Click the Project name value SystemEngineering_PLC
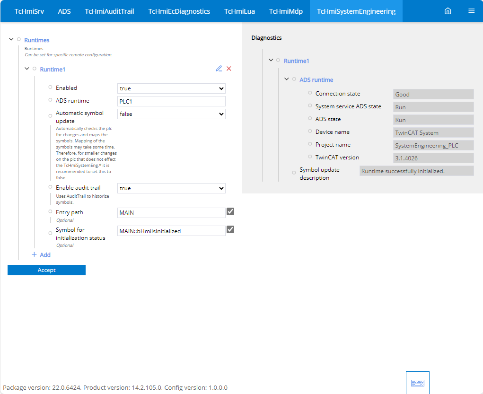 point(433,145)
